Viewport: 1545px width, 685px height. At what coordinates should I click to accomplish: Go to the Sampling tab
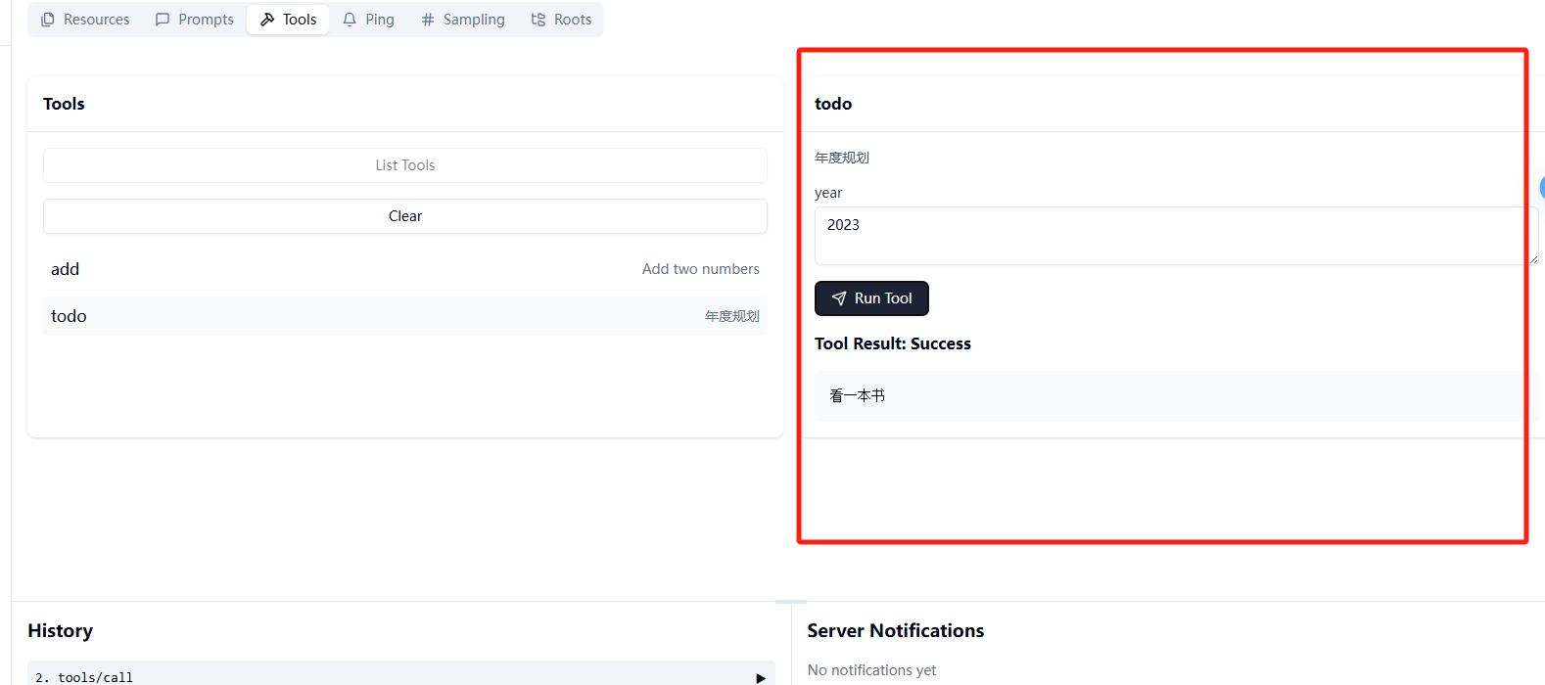[463, 20]
